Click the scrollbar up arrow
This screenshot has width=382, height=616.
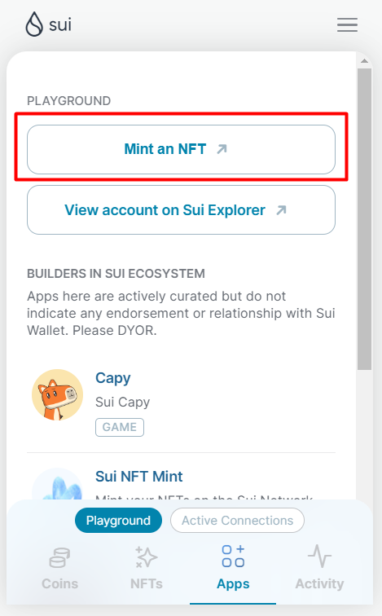(x=364, y=61)
